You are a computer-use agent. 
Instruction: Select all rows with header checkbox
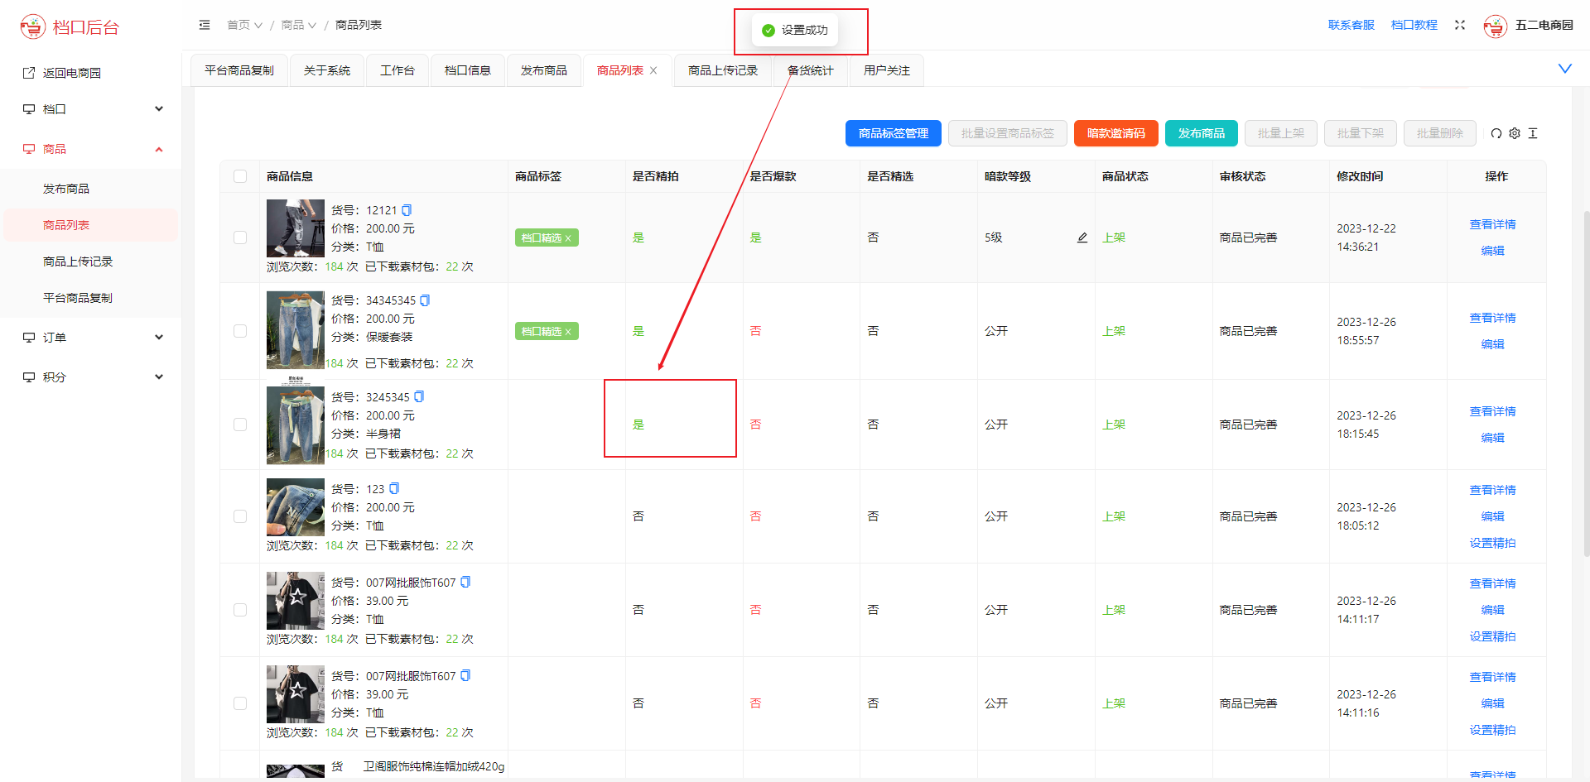pyautogui.click(x=240, y=176)
